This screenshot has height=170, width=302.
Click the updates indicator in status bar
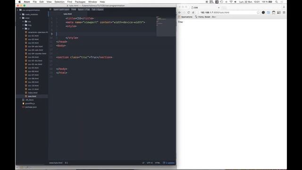tap(169, 163)
